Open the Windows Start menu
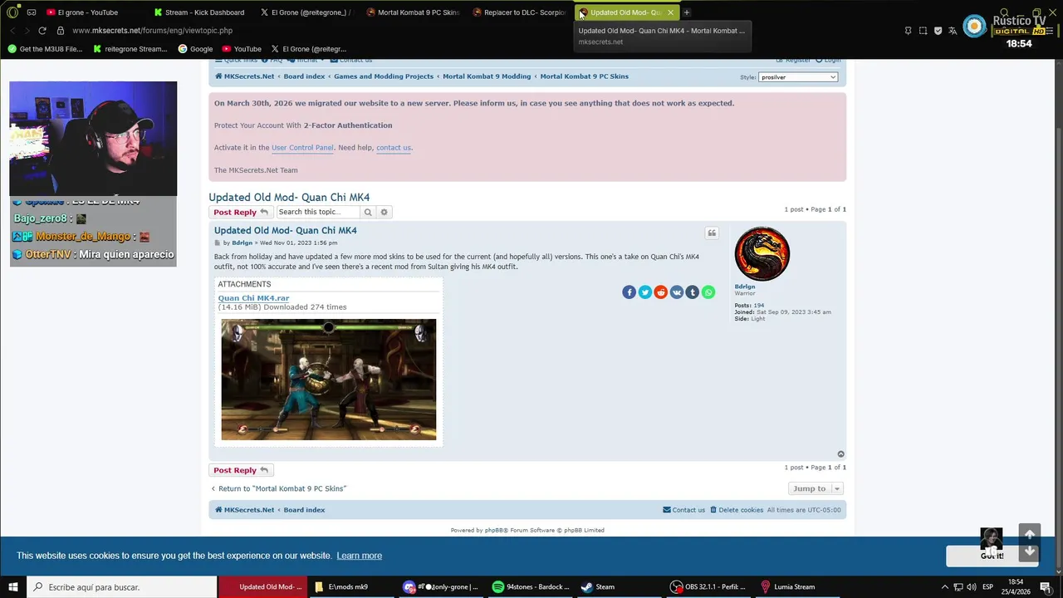 12,586
